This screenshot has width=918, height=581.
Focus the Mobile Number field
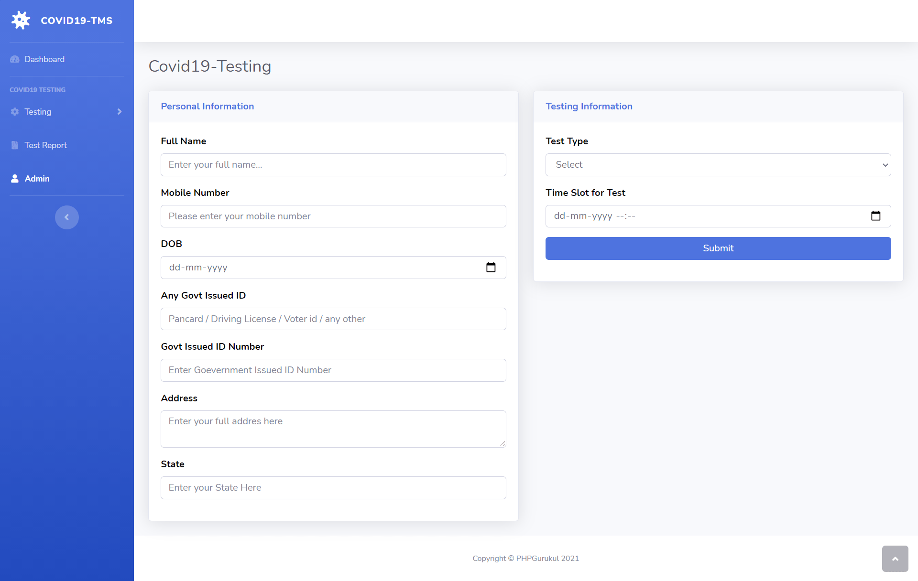[333, 216]
